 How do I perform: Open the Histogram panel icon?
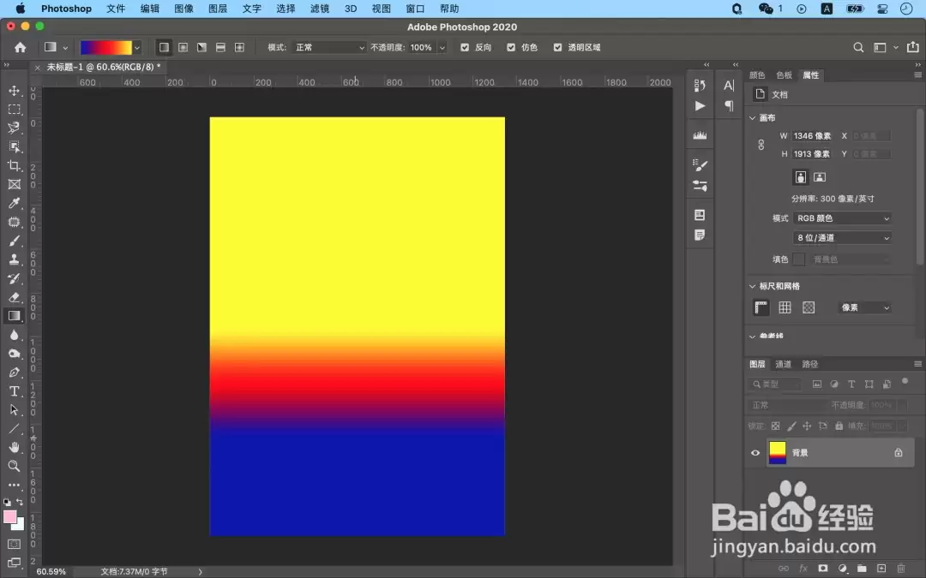[x=700, y=135]
